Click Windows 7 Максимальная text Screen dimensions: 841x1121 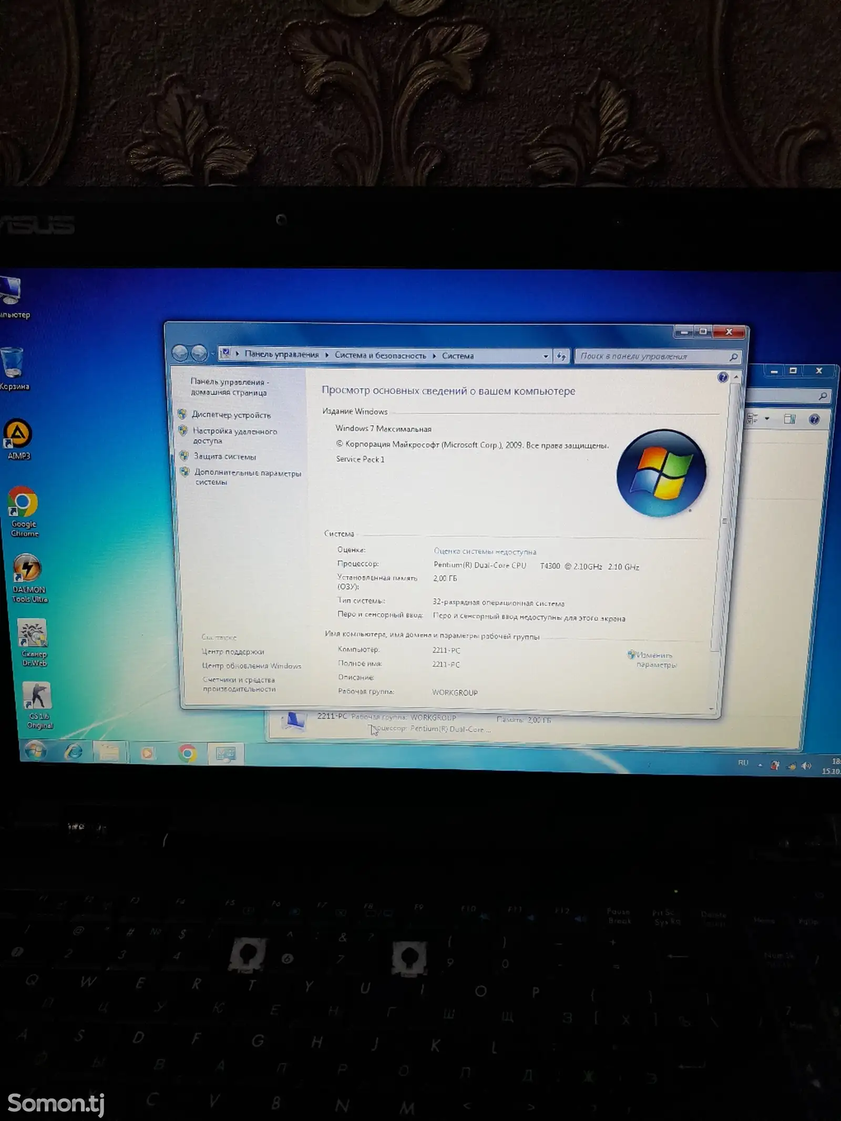tap(383, 429)
